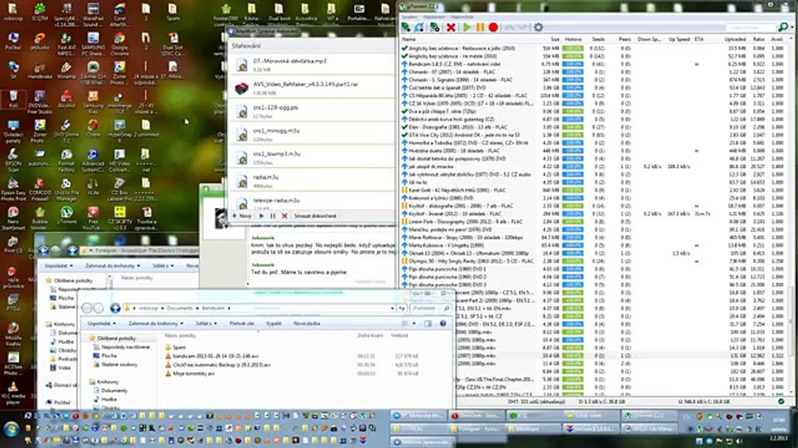Viewport: 798px width, 448px height.
Task: Click the help icon in the Bandicam Explorer window
Action: pos(443,324)
